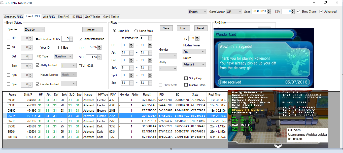Image resolution: width=343 pixels, height=153 pixels.
Task: Select the Egg RNG tab
Action: pos(63,17)
